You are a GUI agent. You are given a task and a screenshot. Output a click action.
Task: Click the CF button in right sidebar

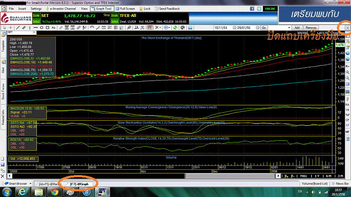(x=347, y=126)
